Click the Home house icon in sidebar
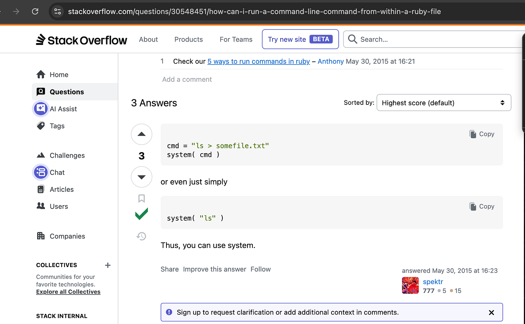The height and width of the screenshot is (324, 525). tap(41, 75)
